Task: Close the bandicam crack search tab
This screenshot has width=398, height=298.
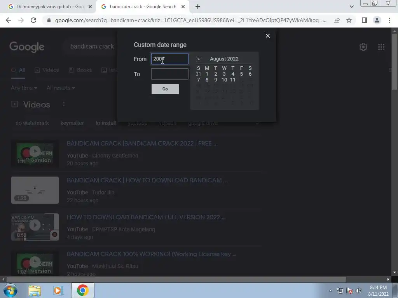Action: click(x=183, y=7)
